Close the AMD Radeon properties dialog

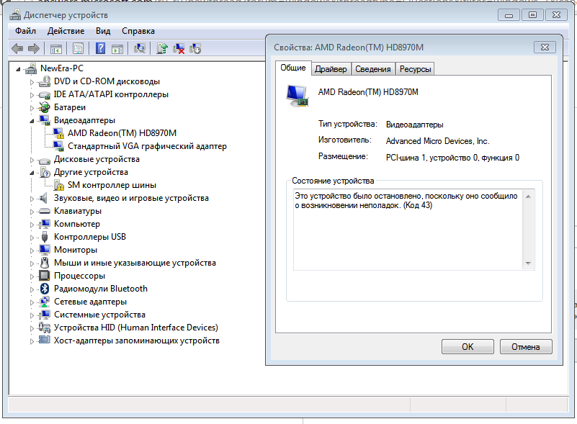pos(545,47)
